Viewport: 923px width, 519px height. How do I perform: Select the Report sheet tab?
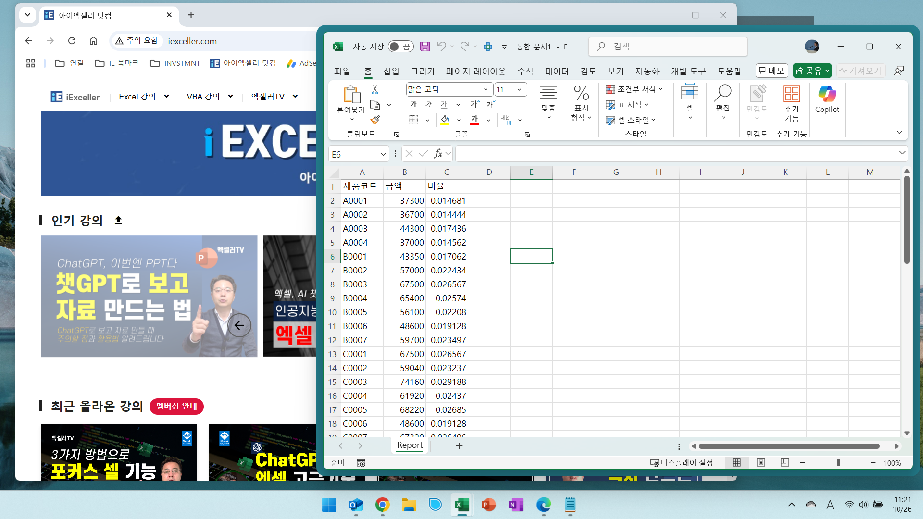coord(410,445)
